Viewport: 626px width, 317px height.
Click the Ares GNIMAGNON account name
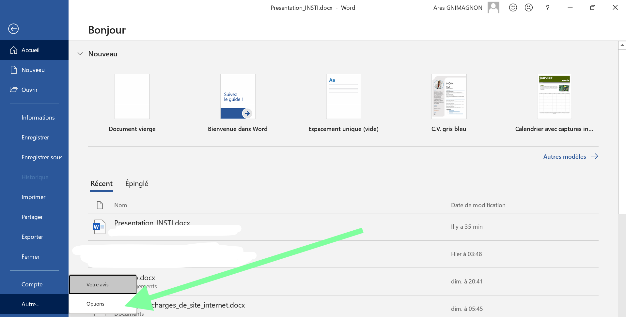coord(458,8)
